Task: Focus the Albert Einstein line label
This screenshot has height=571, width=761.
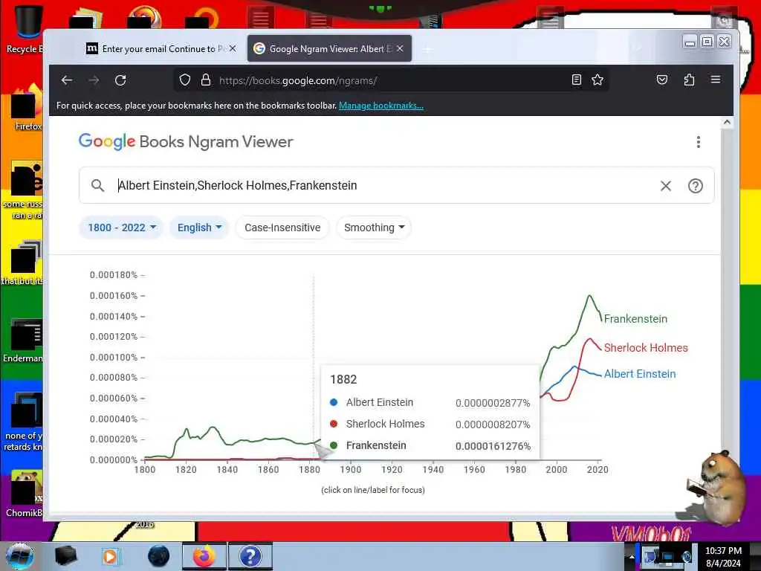Action: 640,374
